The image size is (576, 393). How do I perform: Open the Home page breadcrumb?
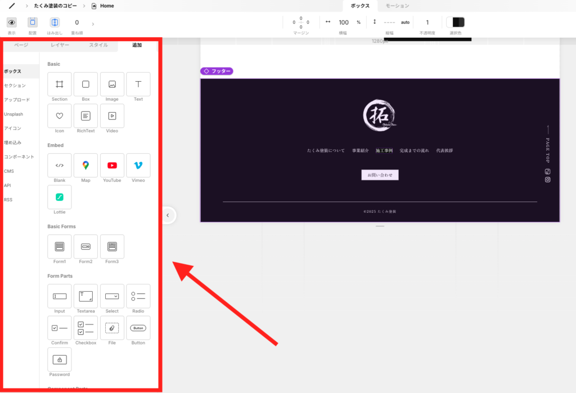pos(103,6)
